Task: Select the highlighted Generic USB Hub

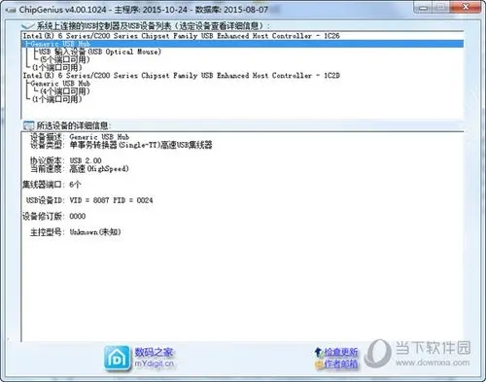Action: click(x=242, y=44)
